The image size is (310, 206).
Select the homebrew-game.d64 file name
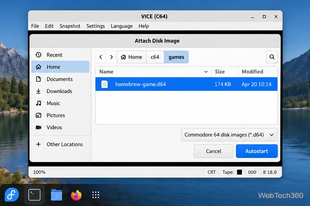pos(140,84)
